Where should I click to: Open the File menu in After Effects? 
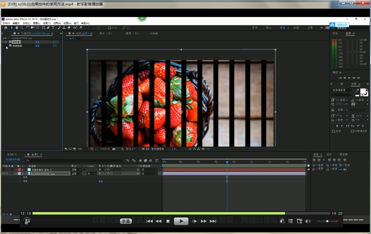click(6, 23)
